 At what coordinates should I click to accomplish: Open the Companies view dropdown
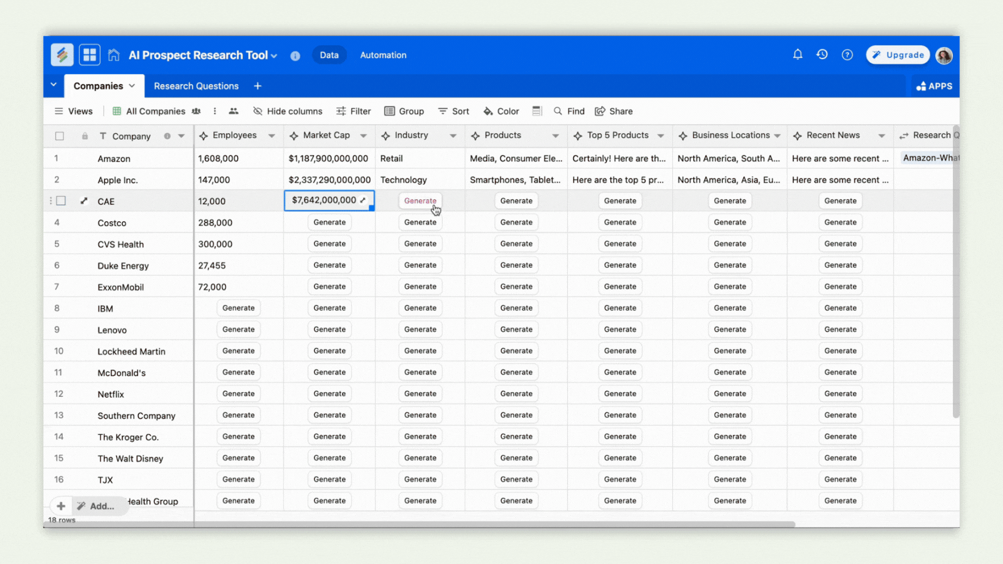click(132, 86)
